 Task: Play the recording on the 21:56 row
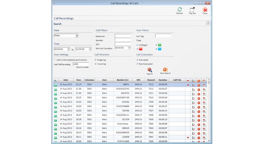(x=199, y=89)
